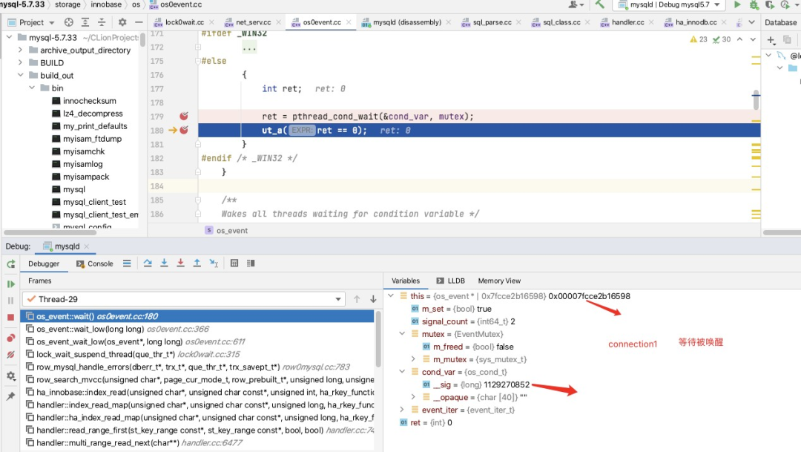
Task: Toggle breakpoint on line 179
Action: (184, 116)
